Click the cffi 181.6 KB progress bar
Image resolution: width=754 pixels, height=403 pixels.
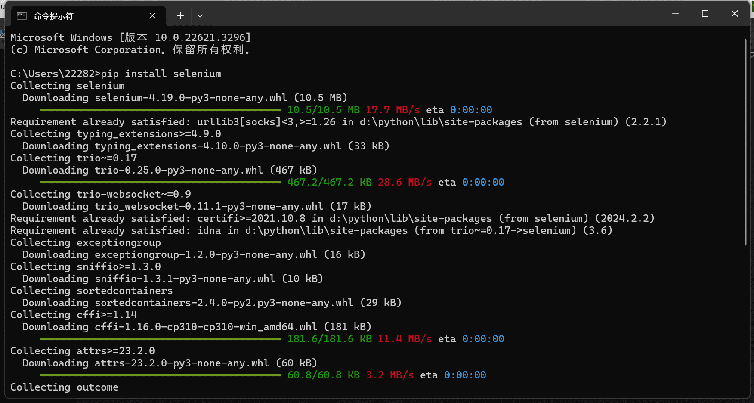click(x=161, y=339)
